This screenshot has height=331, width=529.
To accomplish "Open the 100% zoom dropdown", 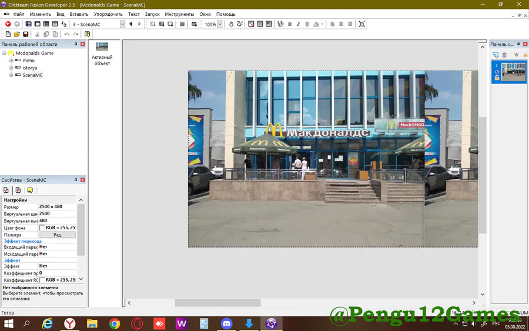I will click(x=219, y=24).
